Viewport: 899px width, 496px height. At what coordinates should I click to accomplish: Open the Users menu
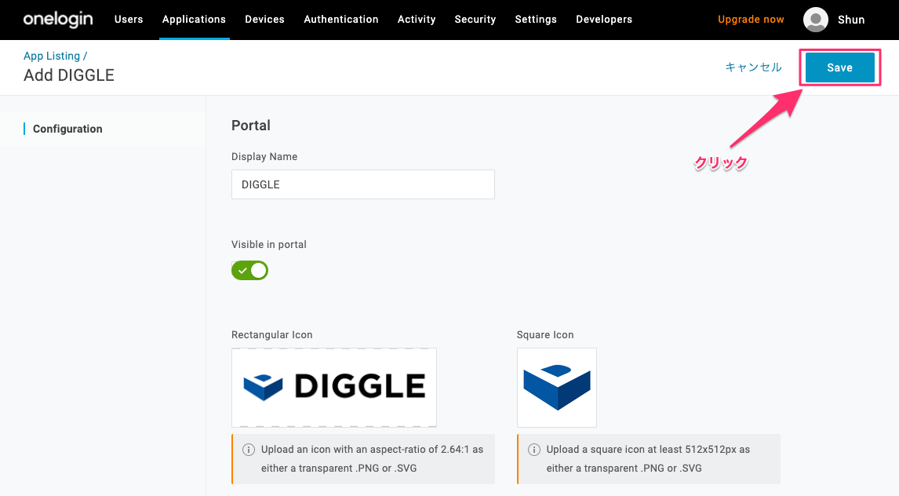click(129, 20)
